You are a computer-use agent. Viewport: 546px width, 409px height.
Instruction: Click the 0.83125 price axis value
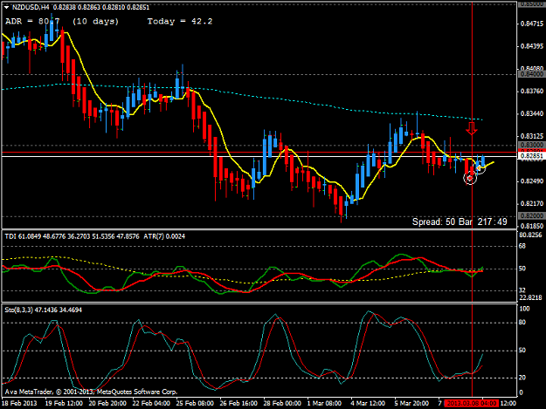[x=532, y=136]
